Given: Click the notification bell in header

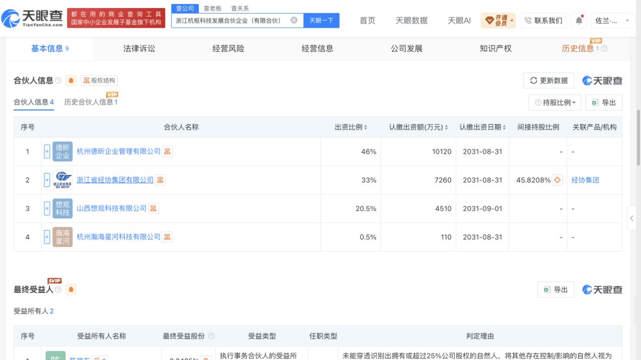Looking at the screenshot, I should 579,20.
